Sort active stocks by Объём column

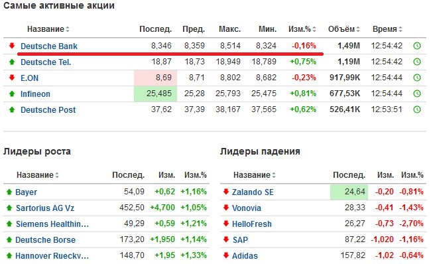click(344, 29)
